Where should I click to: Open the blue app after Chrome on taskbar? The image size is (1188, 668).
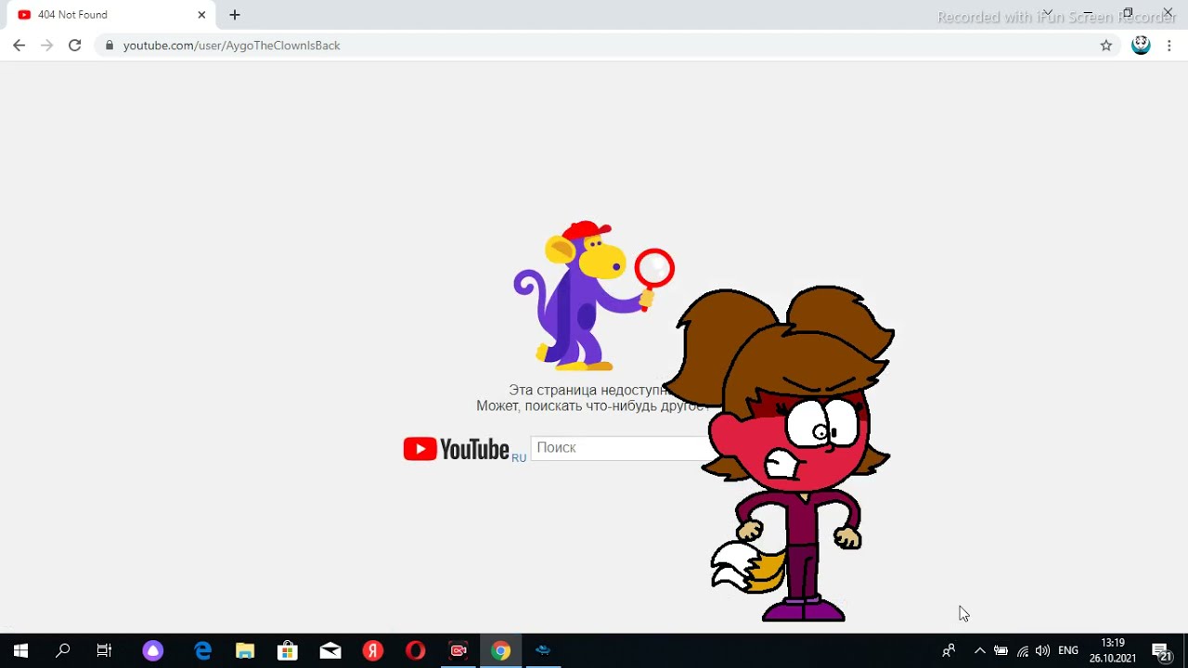tap(544, 650)
